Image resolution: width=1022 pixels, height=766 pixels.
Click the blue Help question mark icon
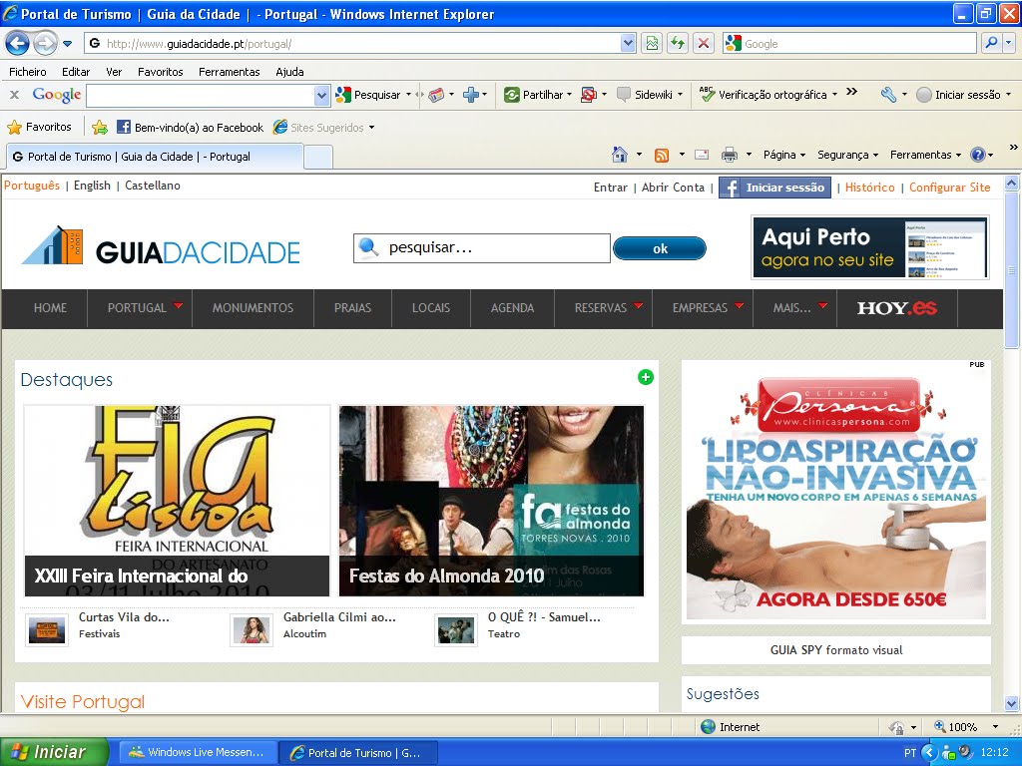[x=978, y=155]
